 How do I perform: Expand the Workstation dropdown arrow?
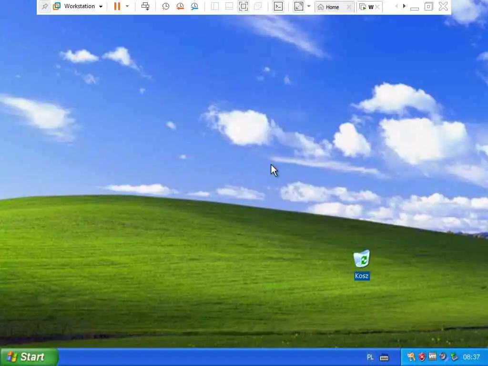tap(101, 7)
